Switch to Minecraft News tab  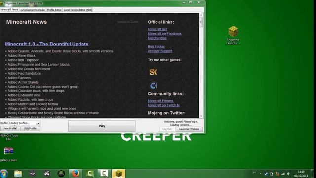coord(9,10)
